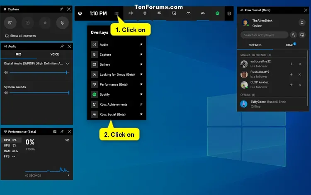This screenshot has height=195, width=311.
Task: Click the Xbox logo on the home bar
Action: 81,13
